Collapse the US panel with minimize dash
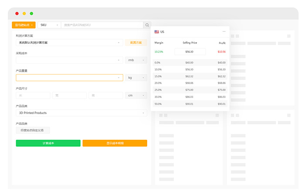This screenshot has width=305, height=195. (224, 32)
